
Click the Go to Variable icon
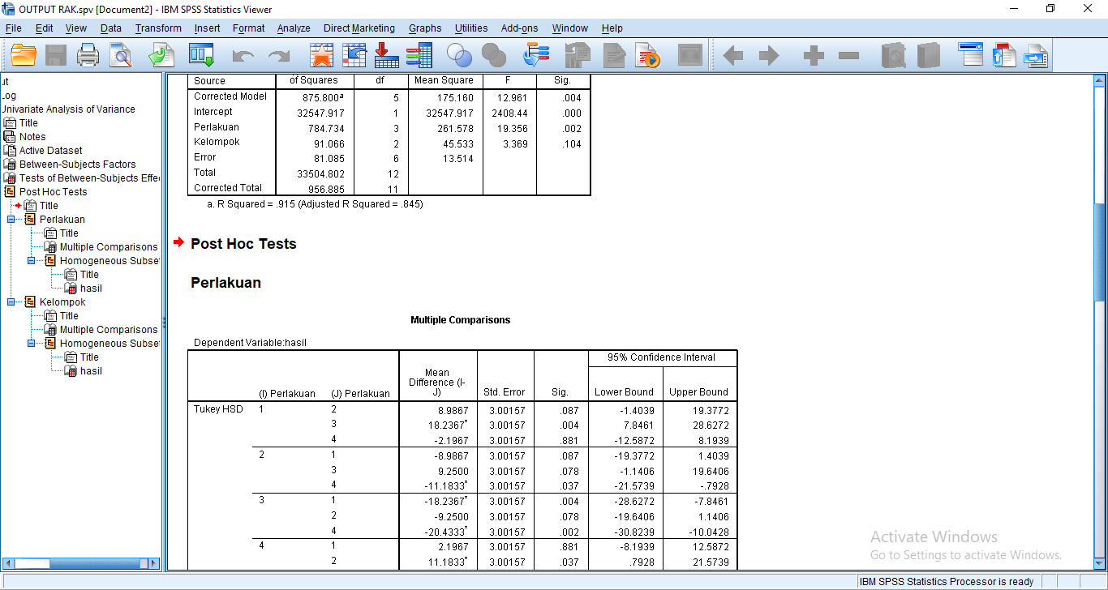[x=387, y=55]
